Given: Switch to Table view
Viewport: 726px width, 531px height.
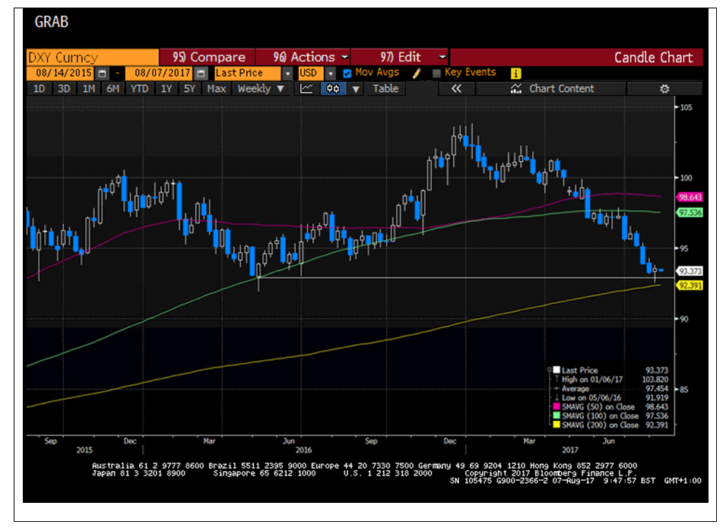Looking at the screenshot, I should click(385, 89).
